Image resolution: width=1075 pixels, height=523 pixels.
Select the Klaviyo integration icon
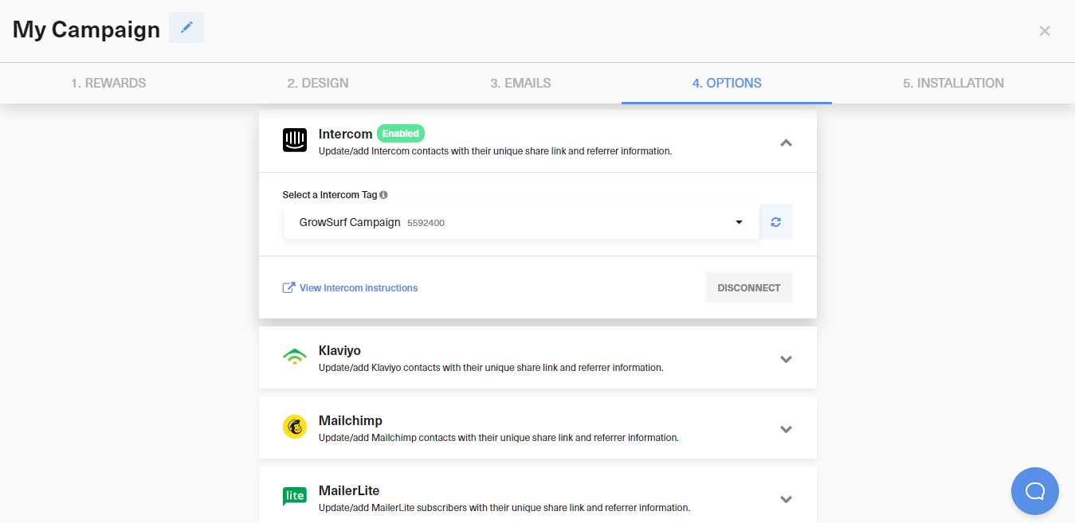(x=295, y=356)
